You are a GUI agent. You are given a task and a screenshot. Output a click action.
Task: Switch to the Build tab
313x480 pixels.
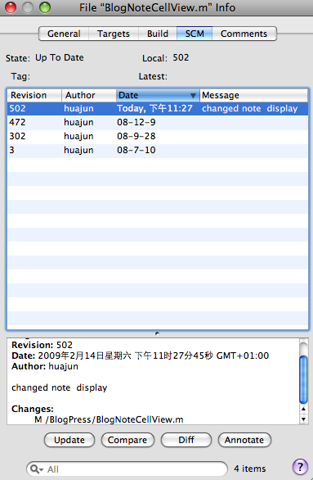[x=158, y=34]
